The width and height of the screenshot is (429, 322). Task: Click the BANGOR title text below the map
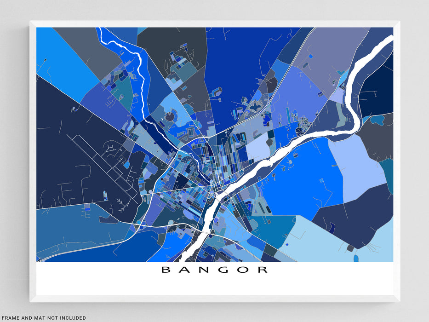click(x=214, y=270)
